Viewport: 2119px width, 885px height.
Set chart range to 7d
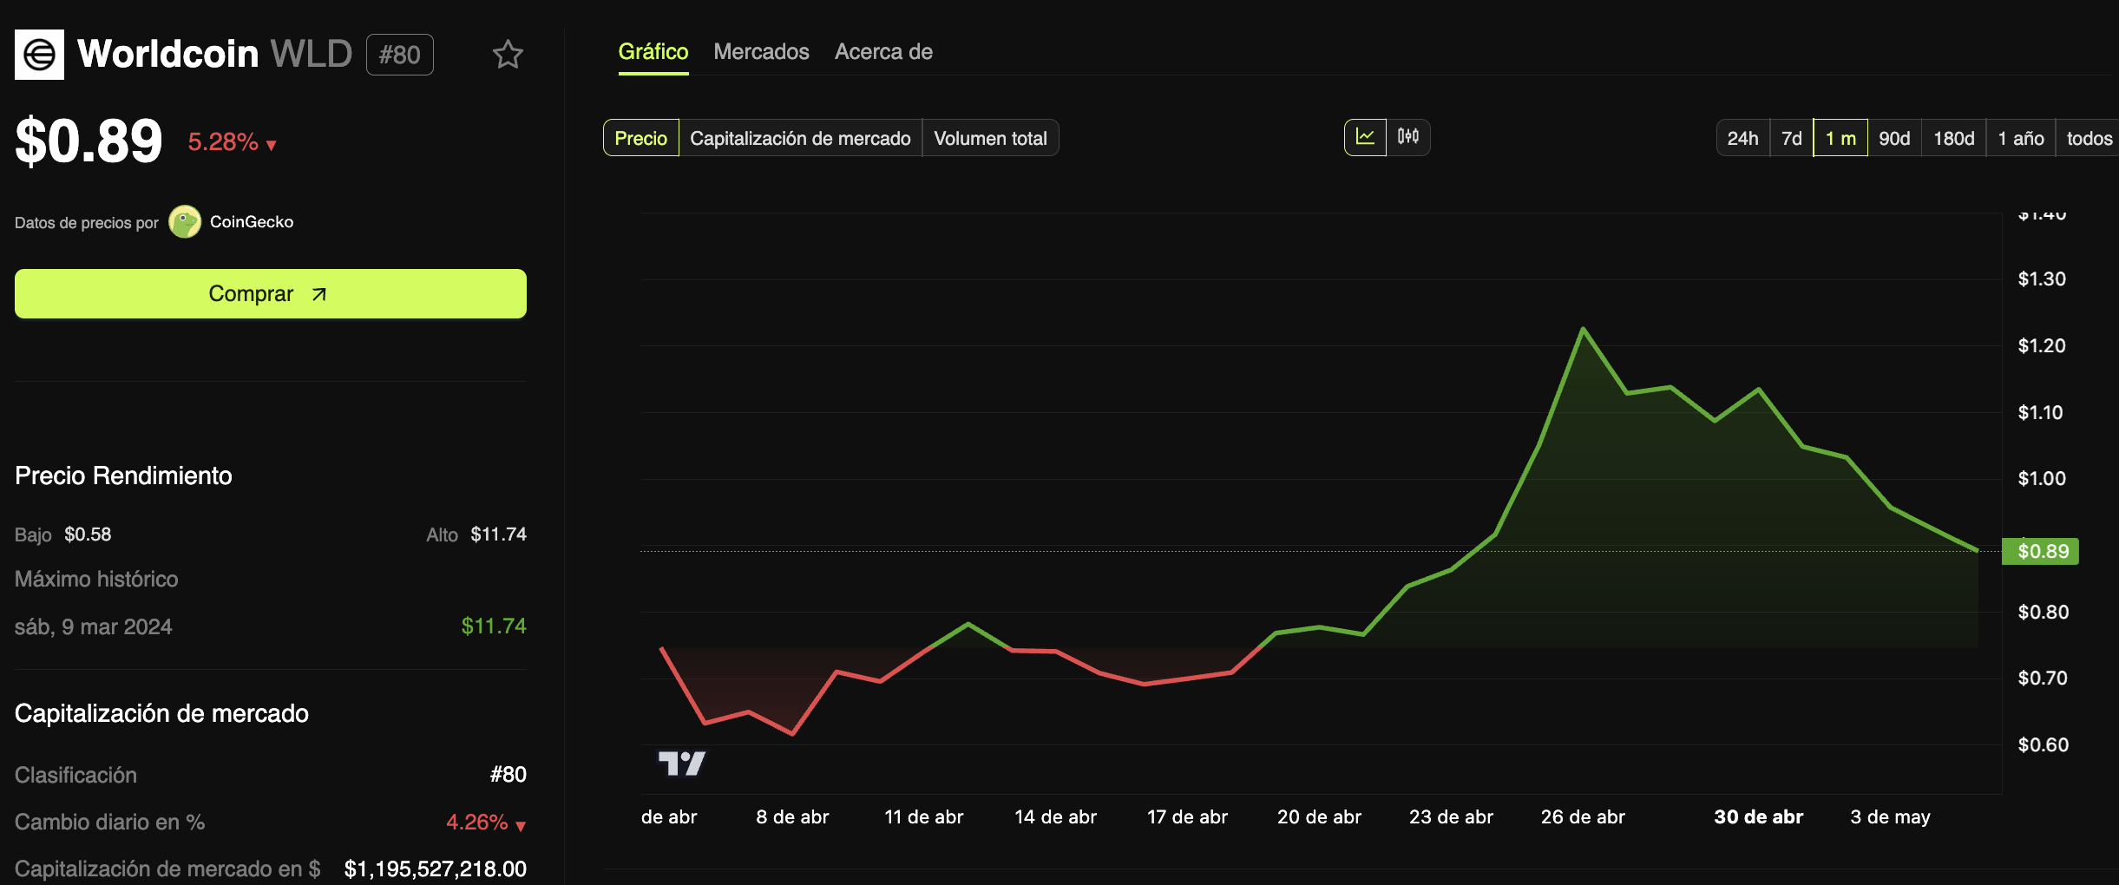point(1792,138)
